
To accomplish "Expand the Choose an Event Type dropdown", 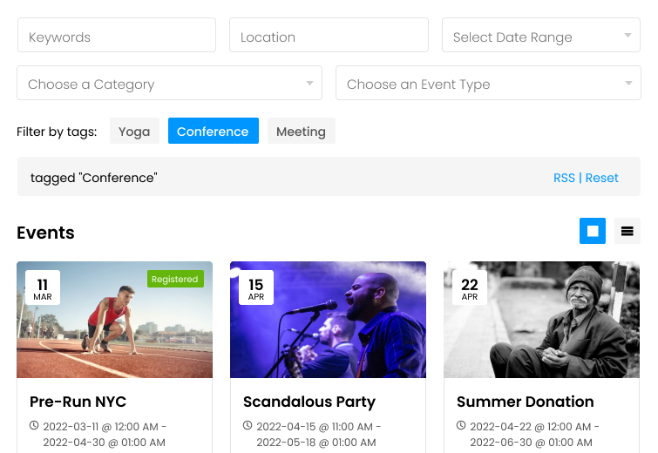I will pos(488,83).
